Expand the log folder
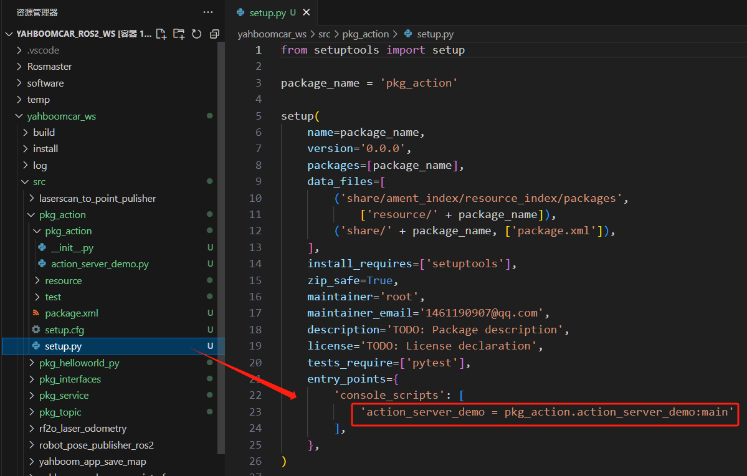747x476 pixels. 26,165
